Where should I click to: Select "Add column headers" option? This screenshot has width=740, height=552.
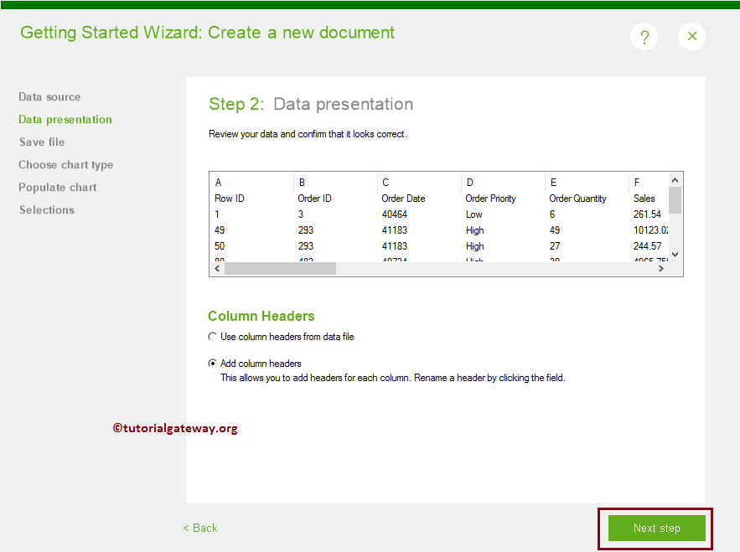[213, 364]
